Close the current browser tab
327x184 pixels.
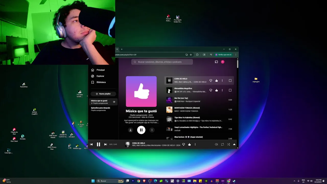(x=117, y=49)
